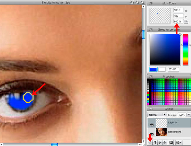191x146 pixels.
Task: Hide the Background layer via eye icon
Action: (152, 134)
